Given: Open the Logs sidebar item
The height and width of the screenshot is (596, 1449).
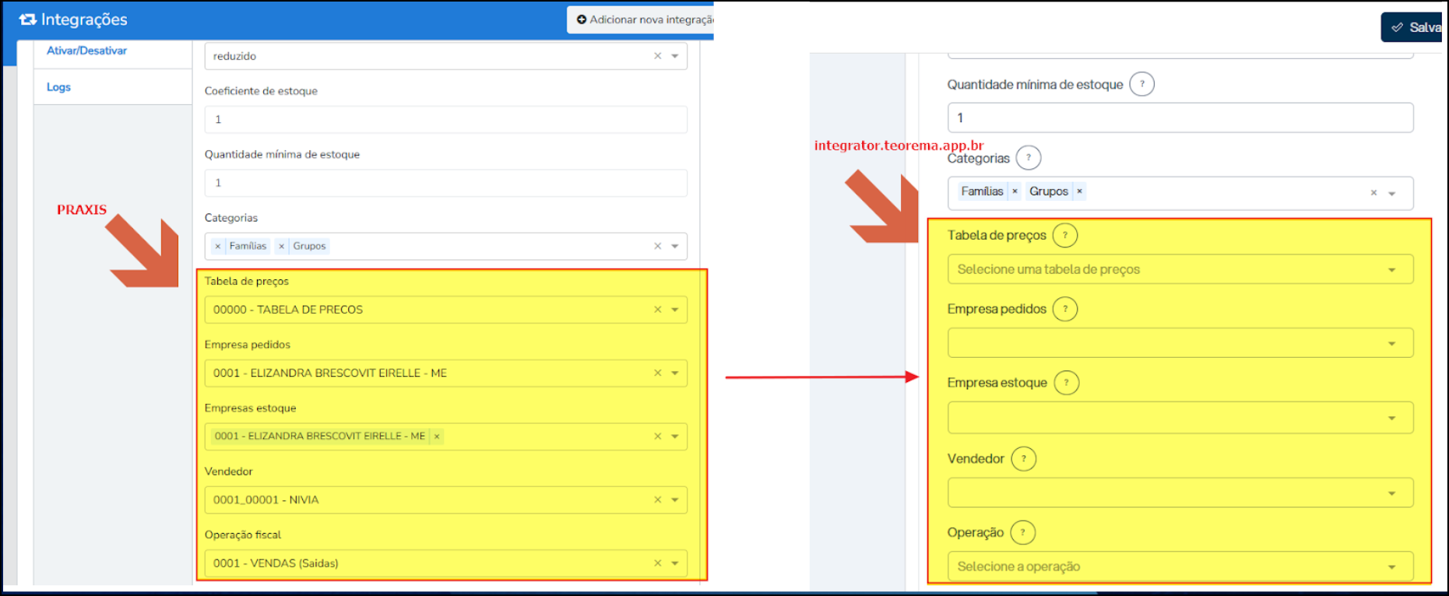Looking at the screenshot, I should (58, 87).
